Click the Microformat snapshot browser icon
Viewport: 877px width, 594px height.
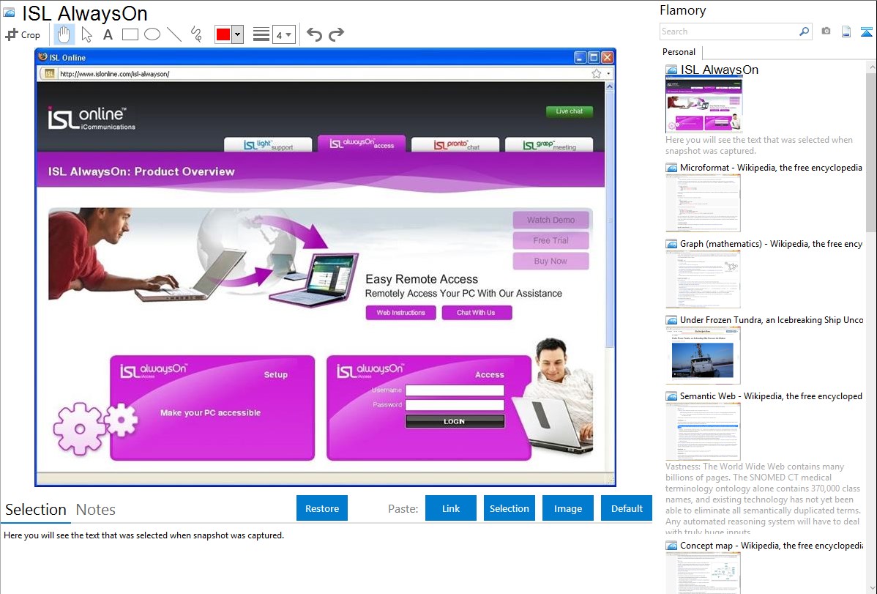point(671,168)
